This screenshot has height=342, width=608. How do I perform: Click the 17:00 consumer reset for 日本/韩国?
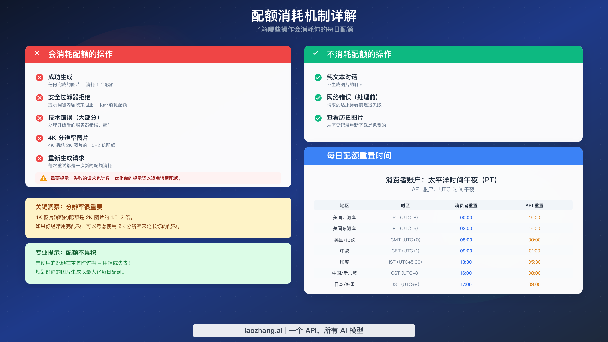466,284
